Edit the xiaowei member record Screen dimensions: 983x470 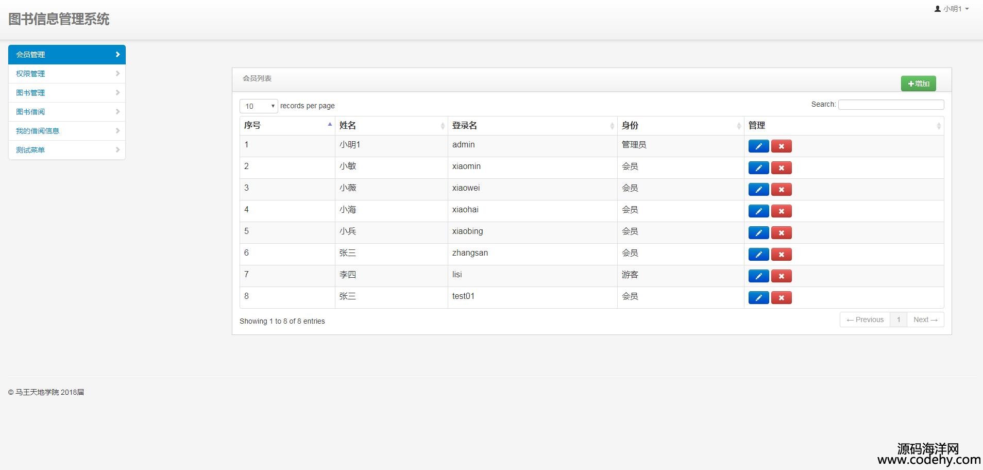point(758,190)
